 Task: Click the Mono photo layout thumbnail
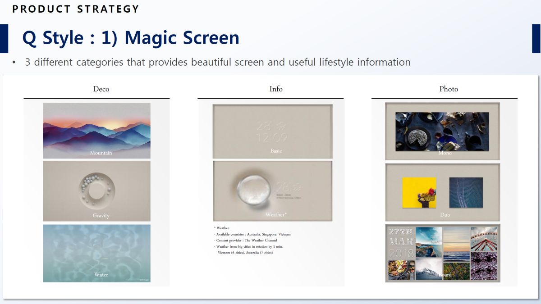point(442,132)
